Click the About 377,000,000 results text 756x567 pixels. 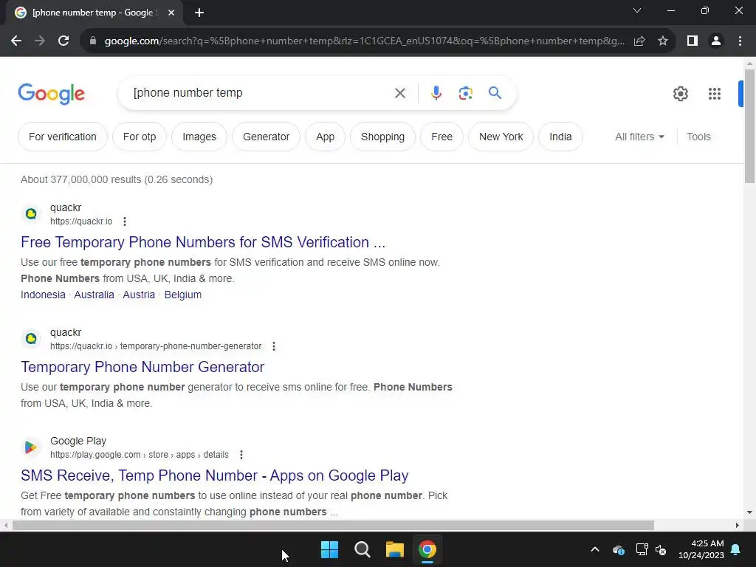coord(117,179)
